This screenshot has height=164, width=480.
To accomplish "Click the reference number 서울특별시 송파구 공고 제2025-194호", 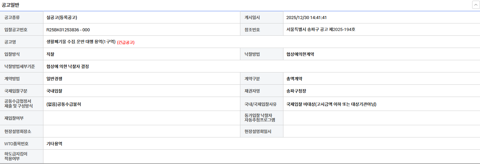I will click(x=321, y=30).
